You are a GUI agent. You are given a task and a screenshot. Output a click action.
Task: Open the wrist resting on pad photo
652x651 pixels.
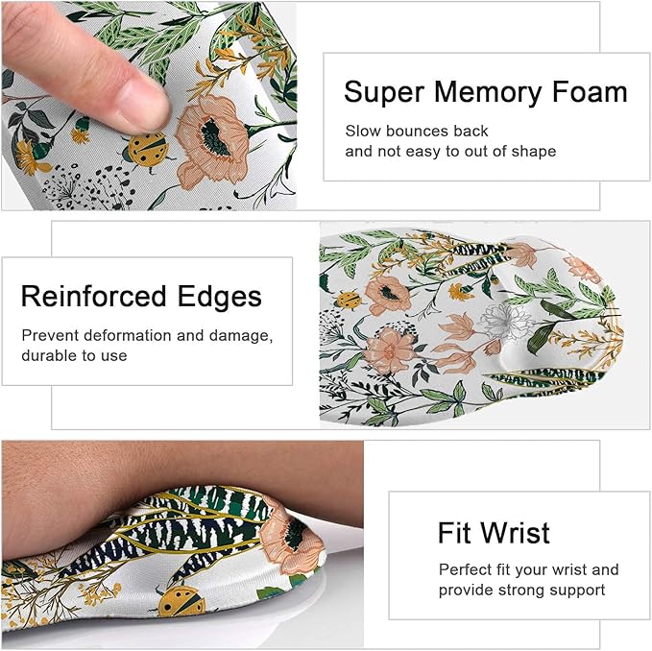click(182, 544)
